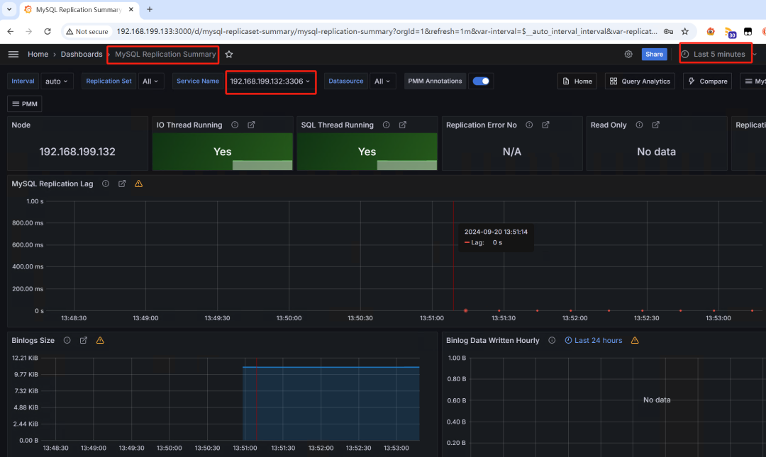Image resolution: width=766 pixels, height=457 pixels.
Task: Click the blue filled Binlogs Size area
Action: coord(331,403)
